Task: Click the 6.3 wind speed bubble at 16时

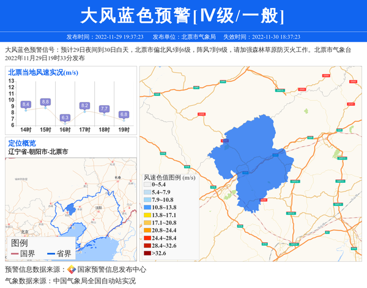Action: coord(65,117)
